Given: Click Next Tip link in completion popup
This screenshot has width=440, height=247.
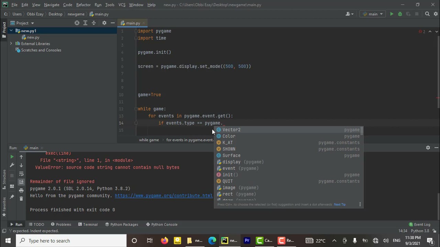Looking at the screenshot, I should point(340,204).
